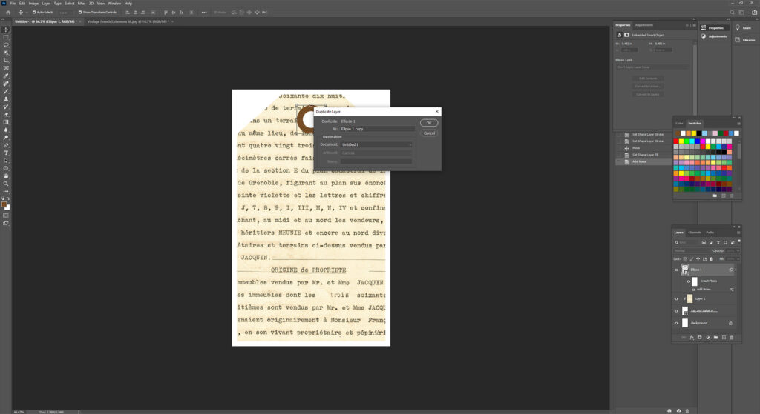Select the Crop tool
Image resolution: width=760 pixels, height=414 pixels.
pos(6,60)
